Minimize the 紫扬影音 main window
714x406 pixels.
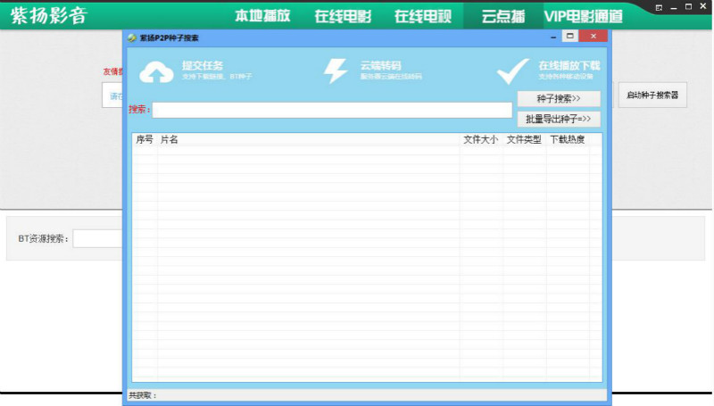[x=674, y=8]
